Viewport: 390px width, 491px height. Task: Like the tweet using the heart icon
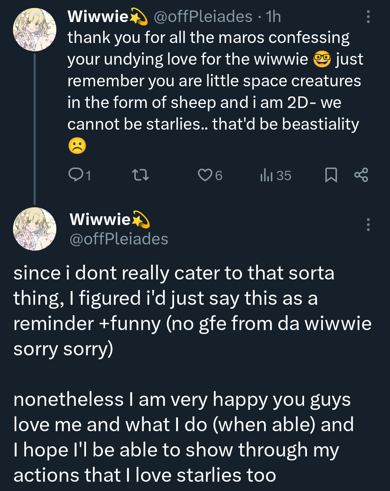coord(205,175)
